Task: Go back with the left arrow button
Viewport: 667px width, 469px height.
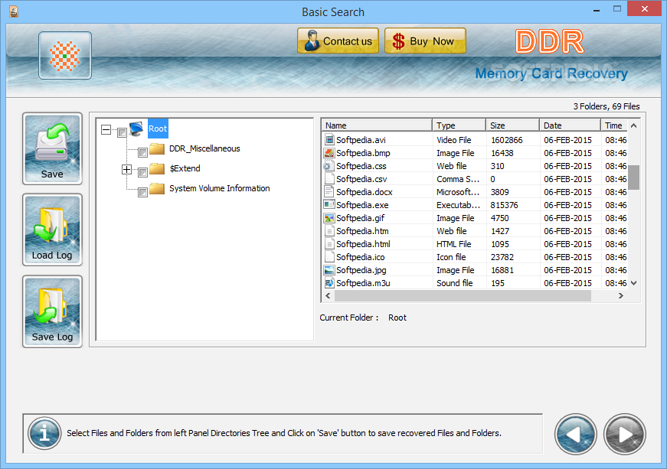Action: (576, 434)
